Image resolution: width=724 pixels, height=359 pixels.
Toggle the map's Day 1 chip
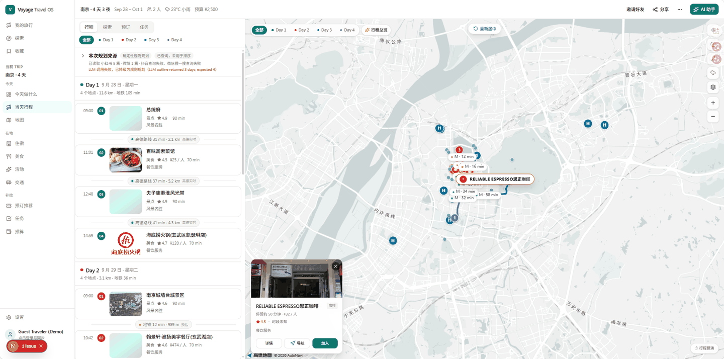point(279,30)
